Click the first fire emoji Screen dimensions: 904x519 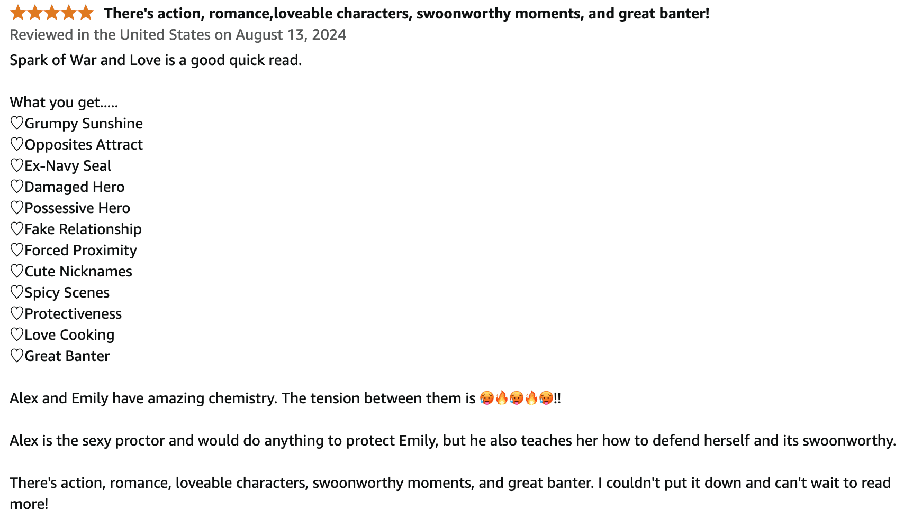click(x=501, y=398)
